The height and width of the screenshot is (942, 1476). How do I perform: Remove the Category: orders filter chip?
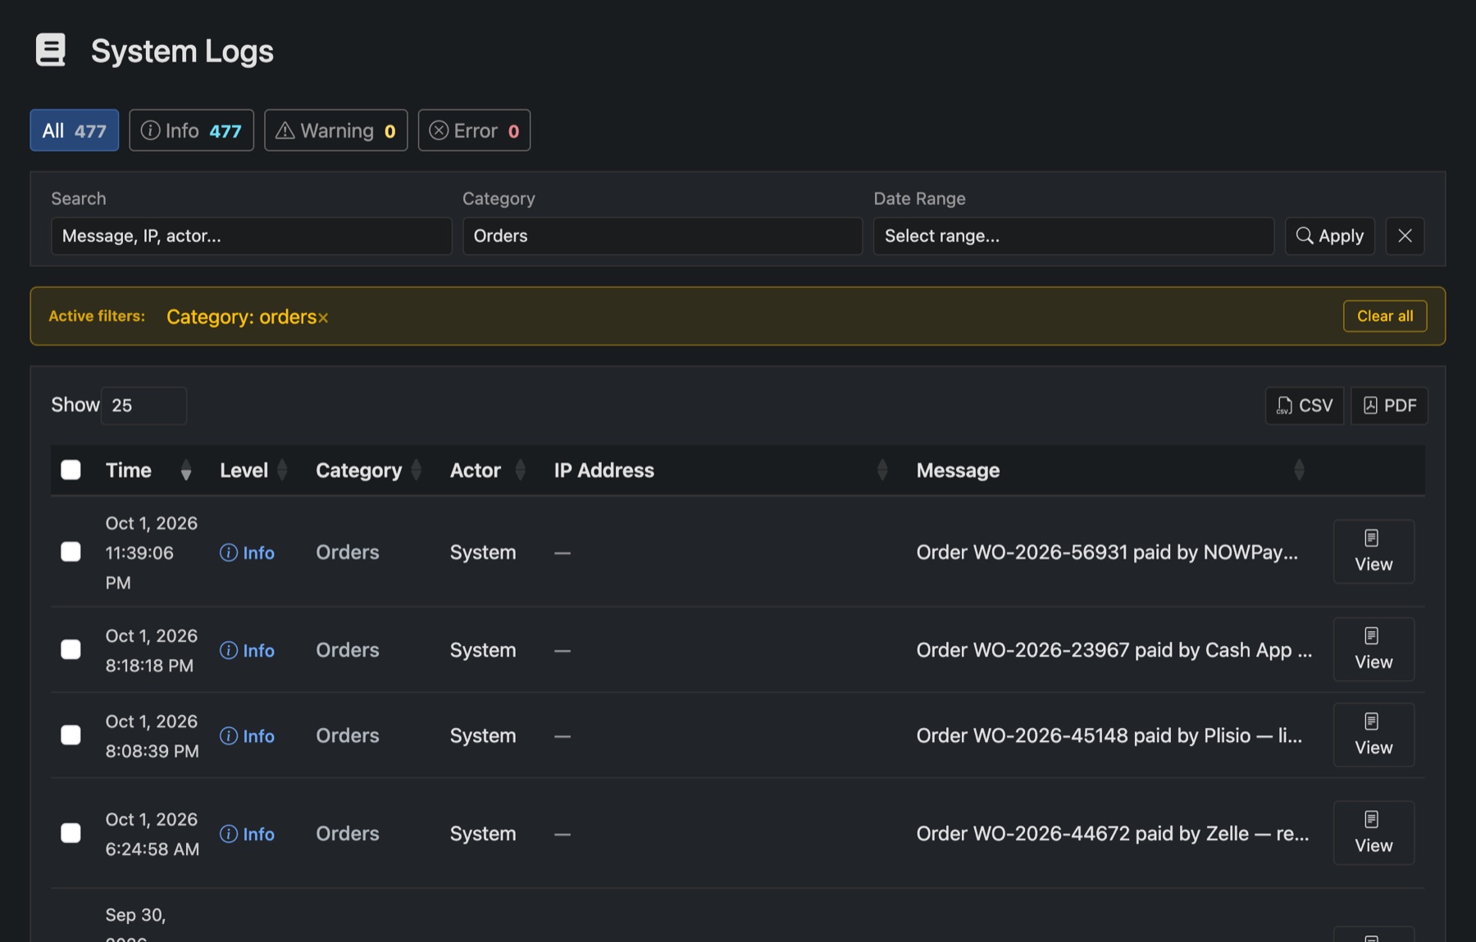pyautogui.click(x=323, y=318)
